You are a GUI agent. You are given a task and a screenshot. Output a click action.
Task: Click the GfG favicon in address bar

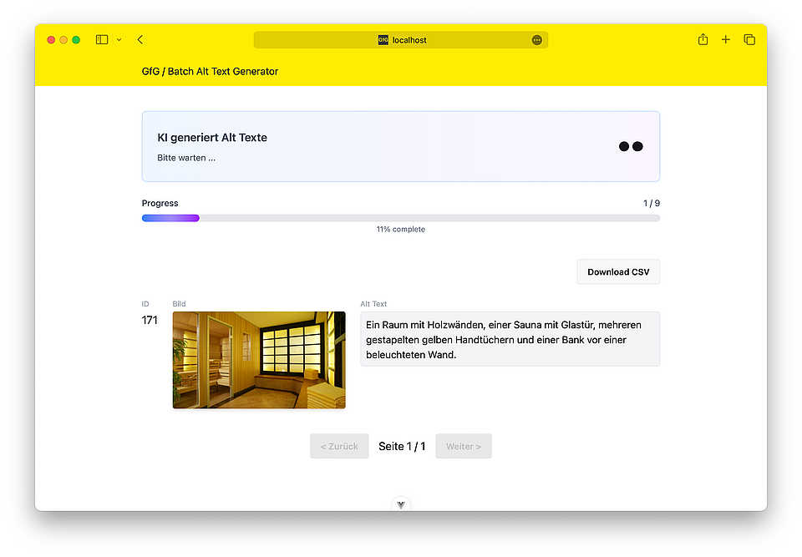pyautogui.click(x=383, y=40)
